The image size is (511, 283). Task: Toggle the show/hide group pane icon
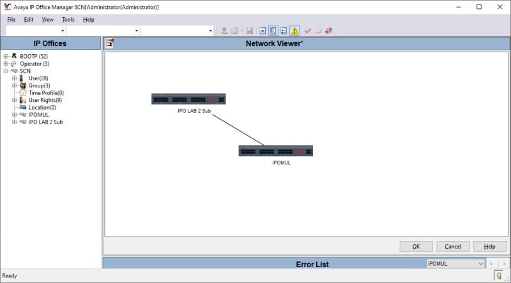tap(284, 31)
